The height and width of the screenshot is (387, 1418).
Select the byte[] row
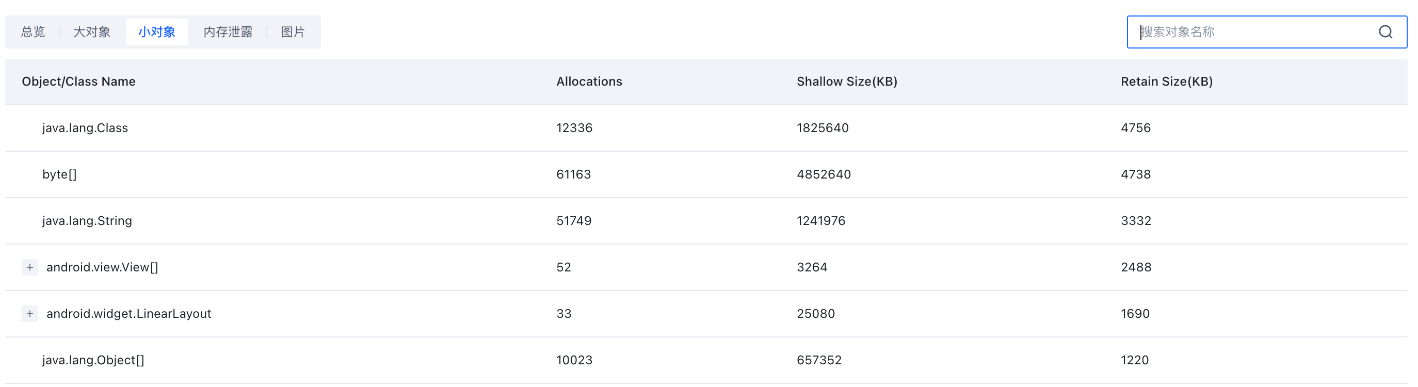click(706, 174)
